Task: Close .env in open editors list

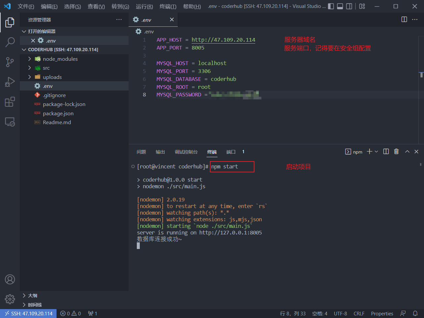Action: 33,41
